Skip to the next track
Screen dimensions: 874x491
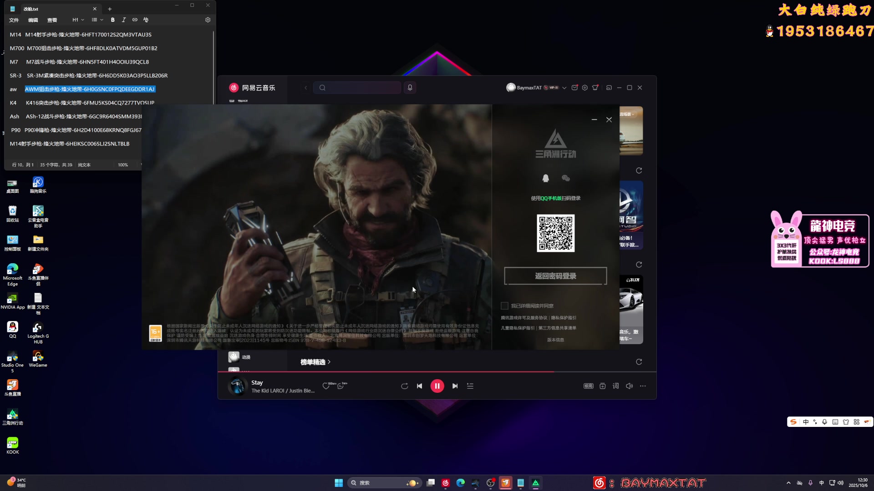coord(455,386)
